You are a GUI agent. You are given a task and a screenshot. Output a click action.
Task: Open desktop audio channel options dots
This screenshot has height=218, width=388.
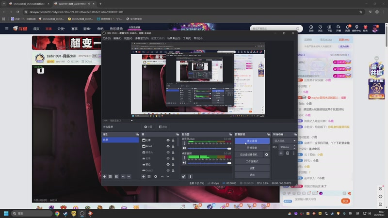coord(184,157)
